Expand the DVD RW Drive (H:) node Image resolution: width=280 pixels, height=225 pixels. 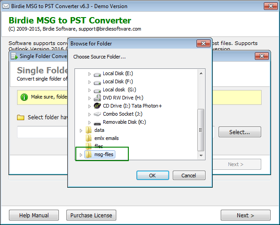[x=89, y=98]
